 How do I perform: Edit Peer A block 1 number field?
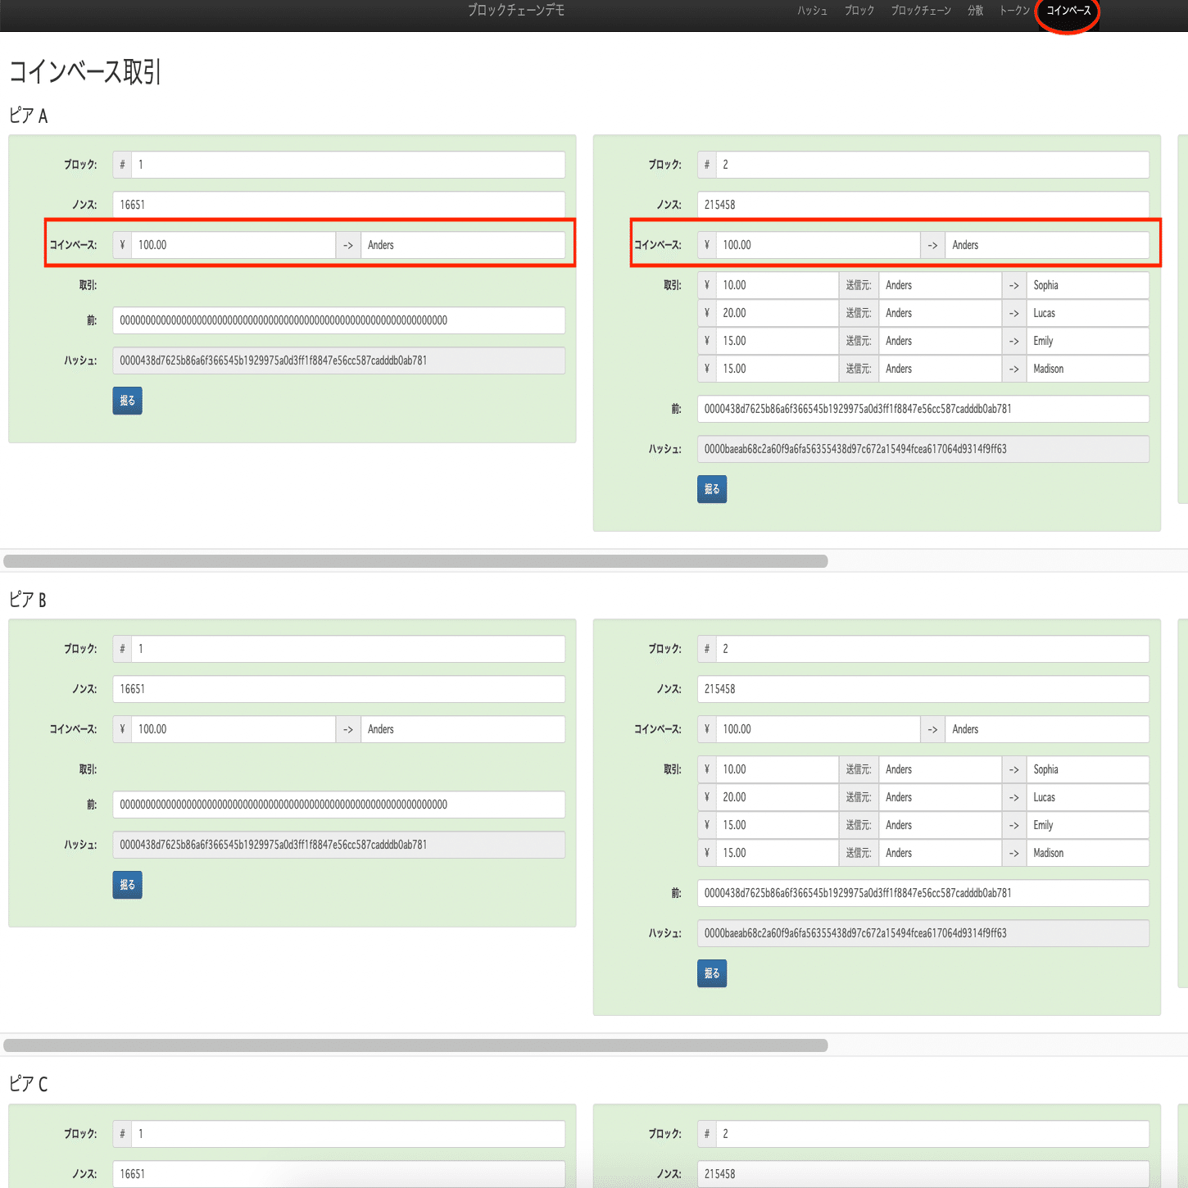348,165
